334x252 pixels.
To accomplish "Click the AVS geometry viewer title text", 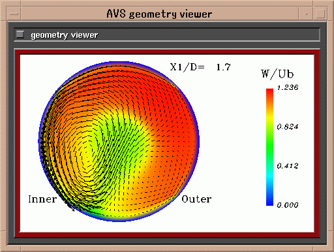I will [159, 14].
